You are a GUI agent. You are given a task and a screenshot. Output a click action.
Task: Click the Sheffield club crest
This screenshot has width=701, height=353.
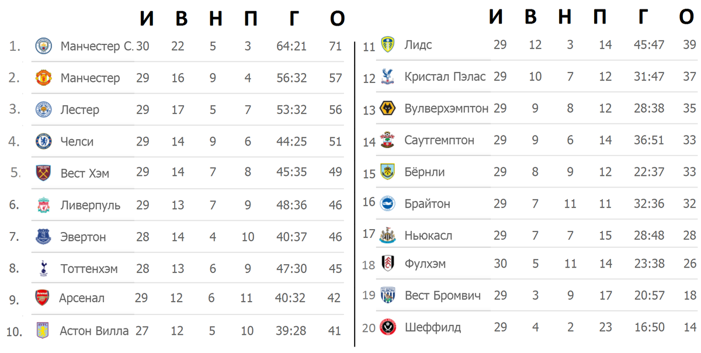click(x=387, y=327)
